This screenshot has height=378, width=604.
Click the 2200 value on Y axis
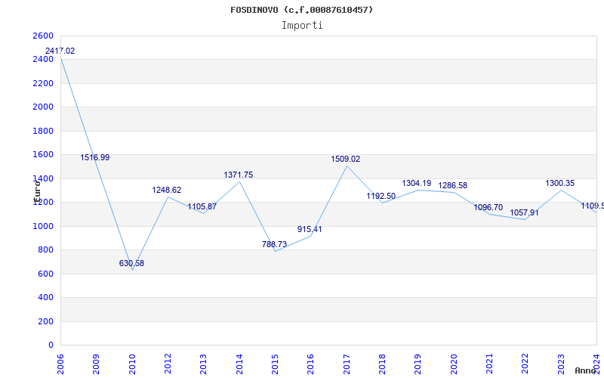tap(43, 83)
